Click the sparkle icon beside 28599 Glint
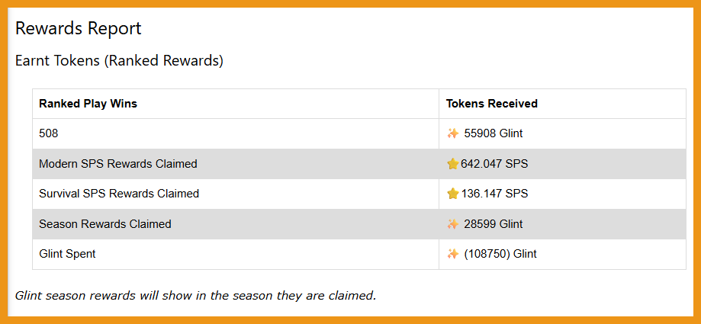Viewport: 701px width, 324px height. tap(453, 224)
